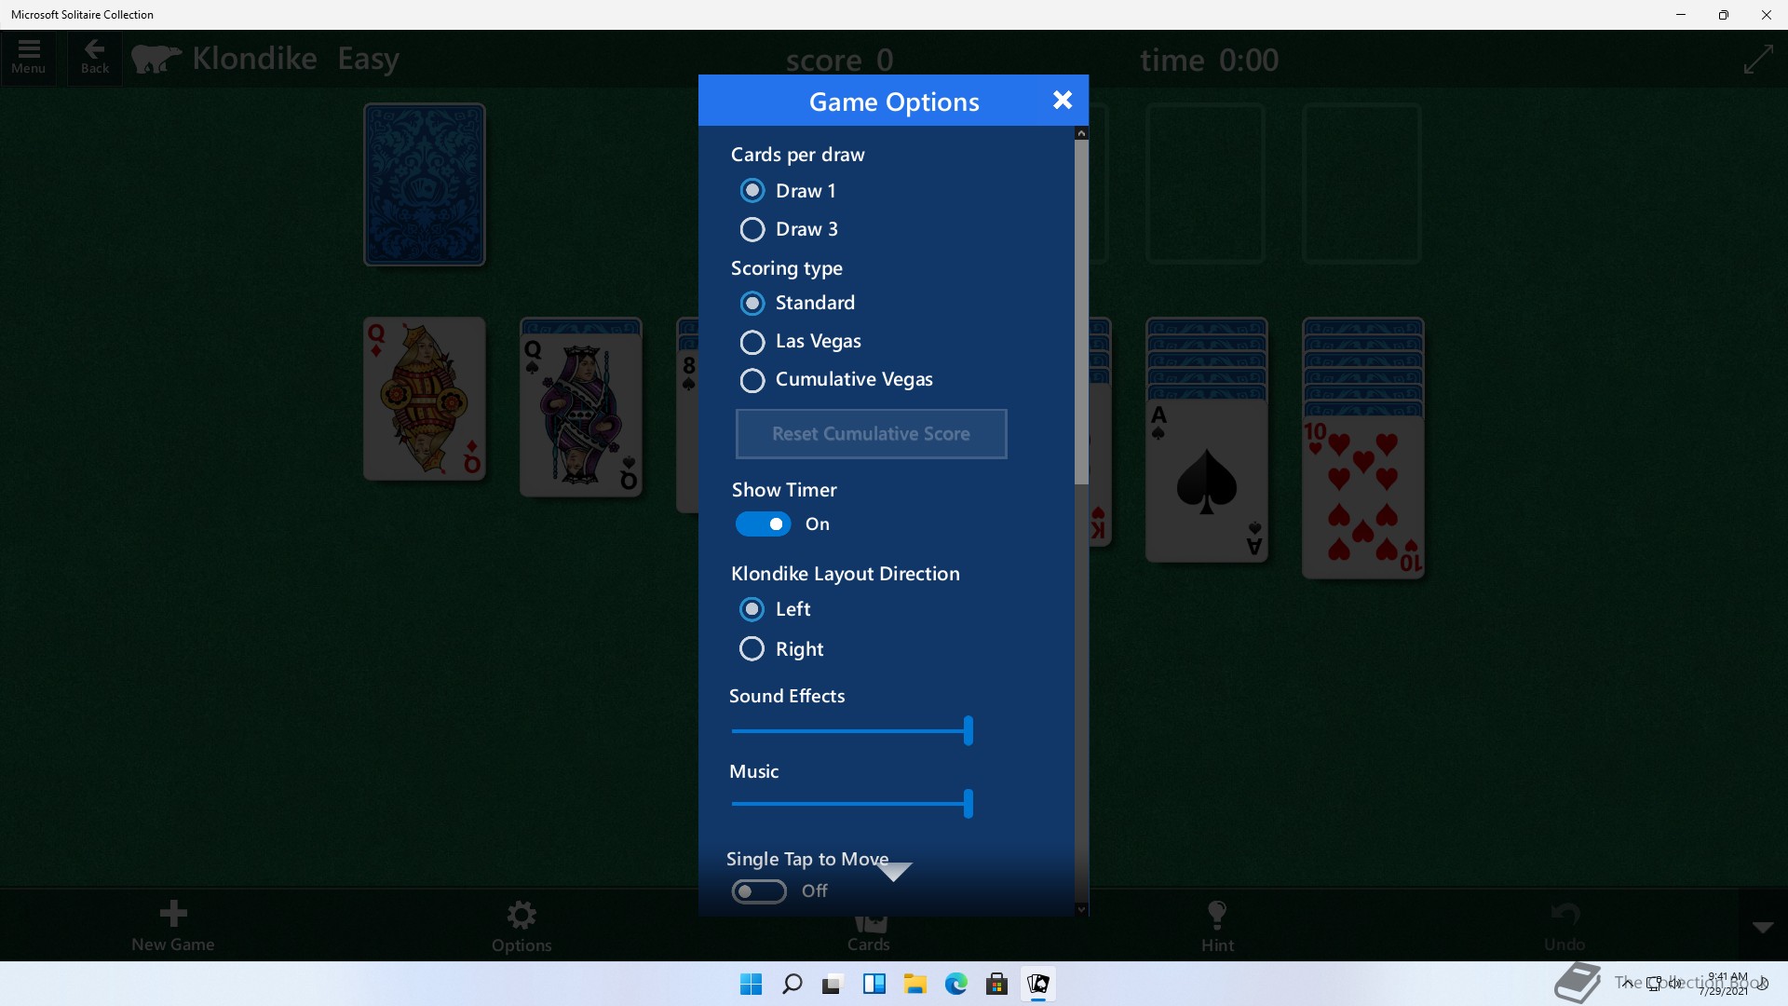
Task: Start a New Game with plus icon
Action: pyautogui.click(x=173, y=926)
